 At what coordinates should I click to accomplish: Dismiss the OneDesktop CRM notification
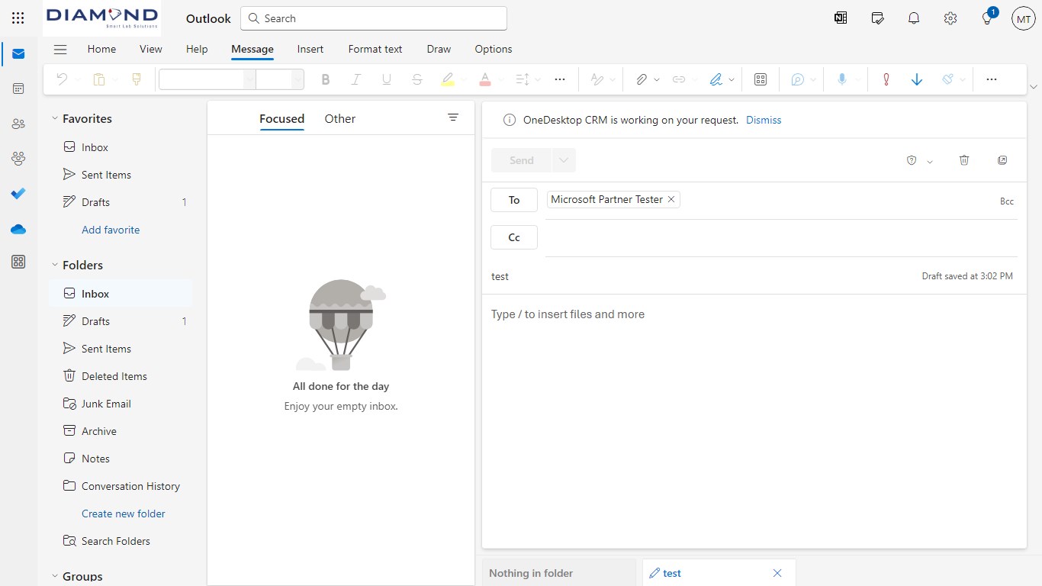click(x=764, y=120)
